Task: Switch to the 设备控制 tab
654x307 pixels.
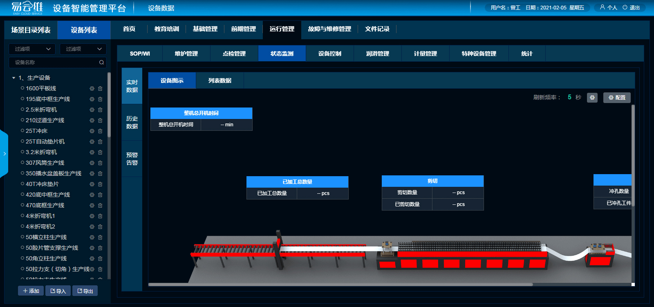Action: click(329, 54)
